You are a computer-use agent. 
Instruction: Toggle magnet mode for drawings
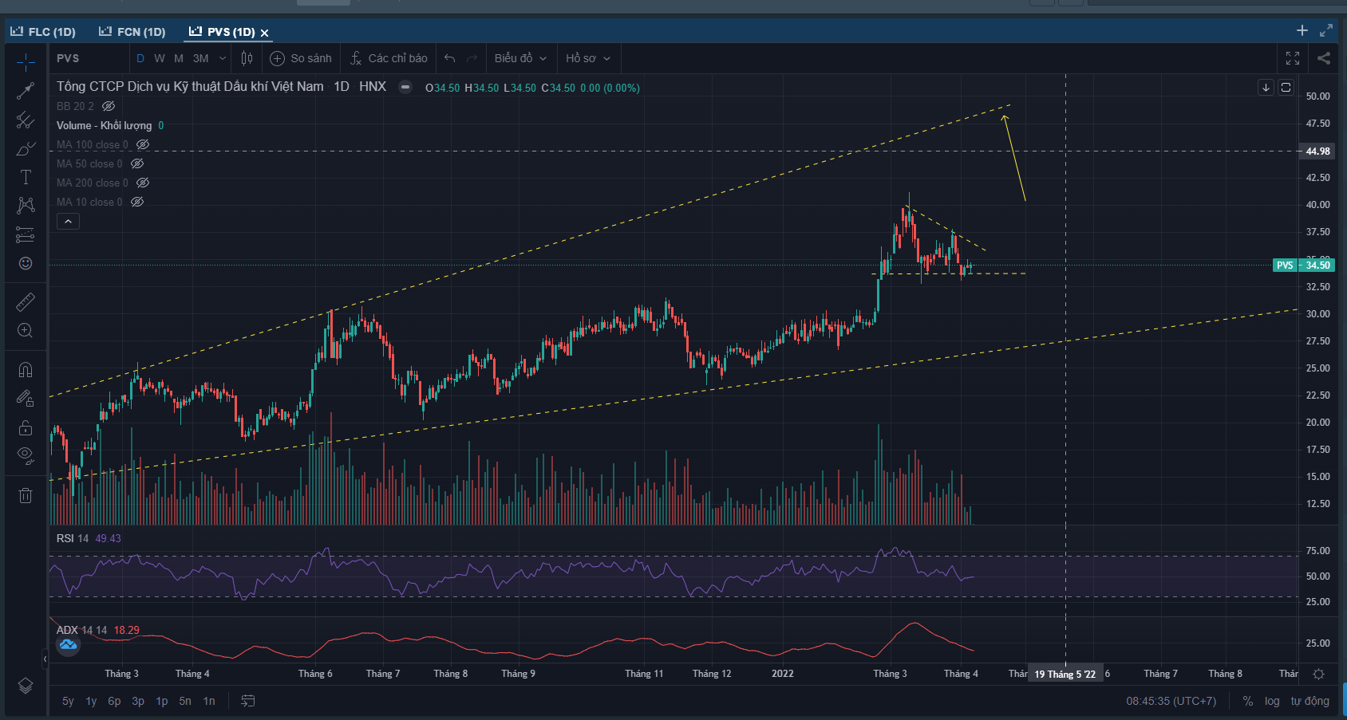(x=26, y=370)
